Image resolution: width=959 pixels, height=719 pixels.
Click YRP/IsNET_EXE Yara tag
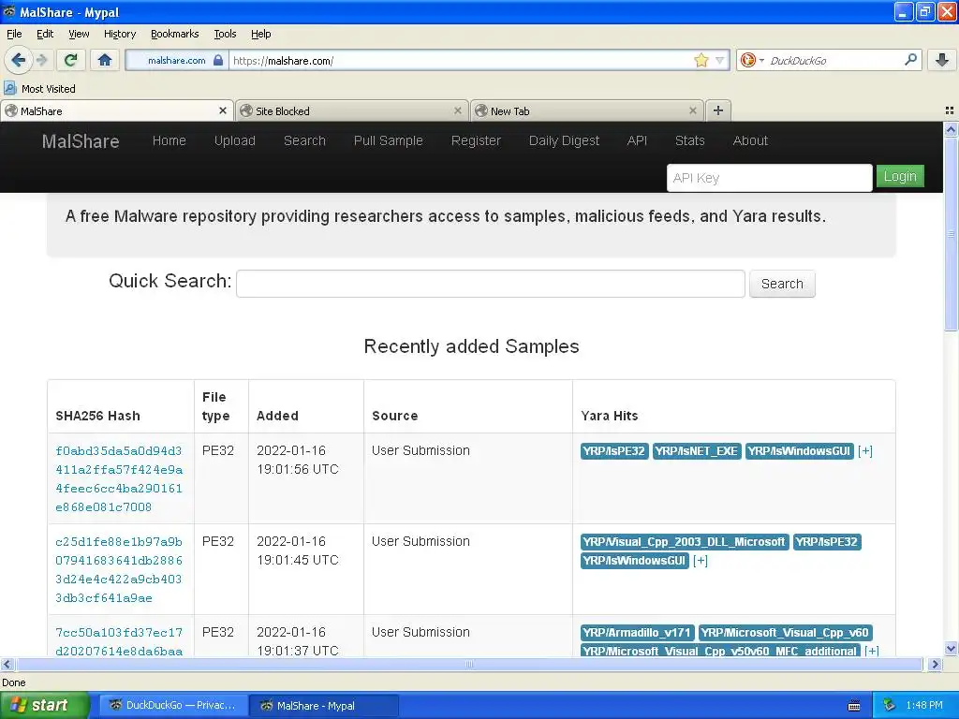[x=697, y=451]
